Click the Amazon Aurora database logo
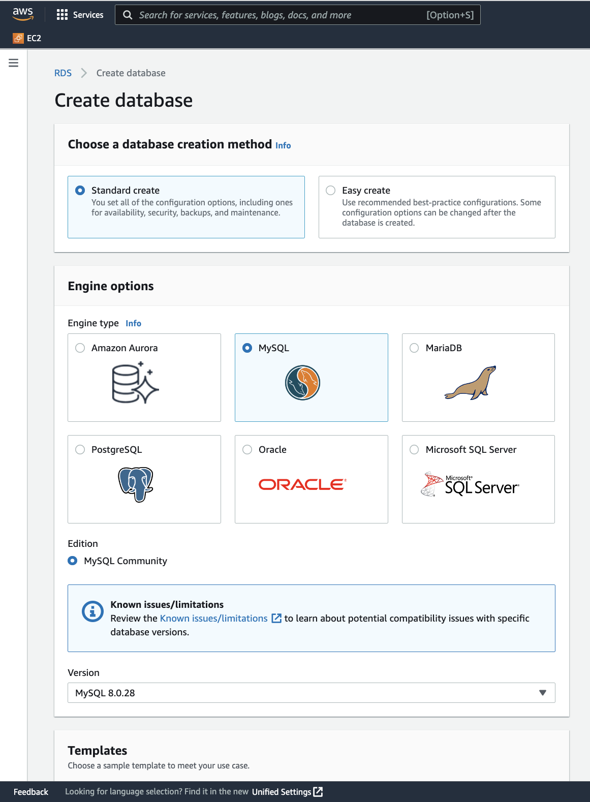The image size is (590, 802). click(135, 383)
